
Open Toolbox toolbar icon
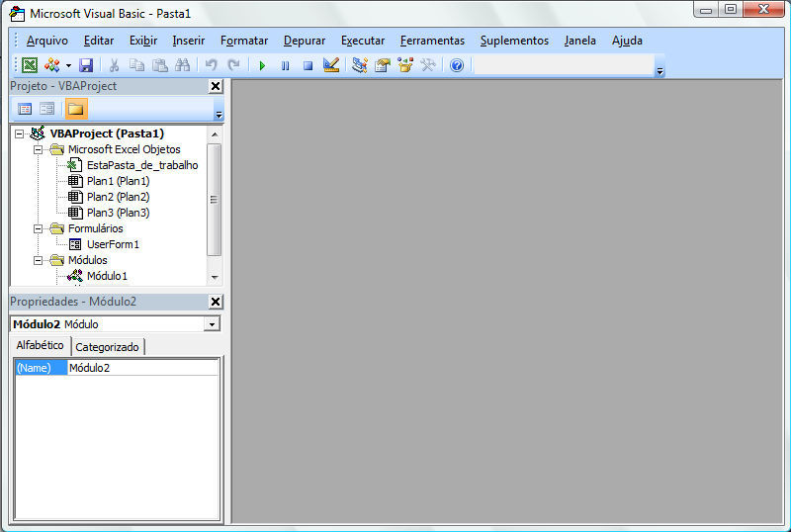(x=428, y=65)
